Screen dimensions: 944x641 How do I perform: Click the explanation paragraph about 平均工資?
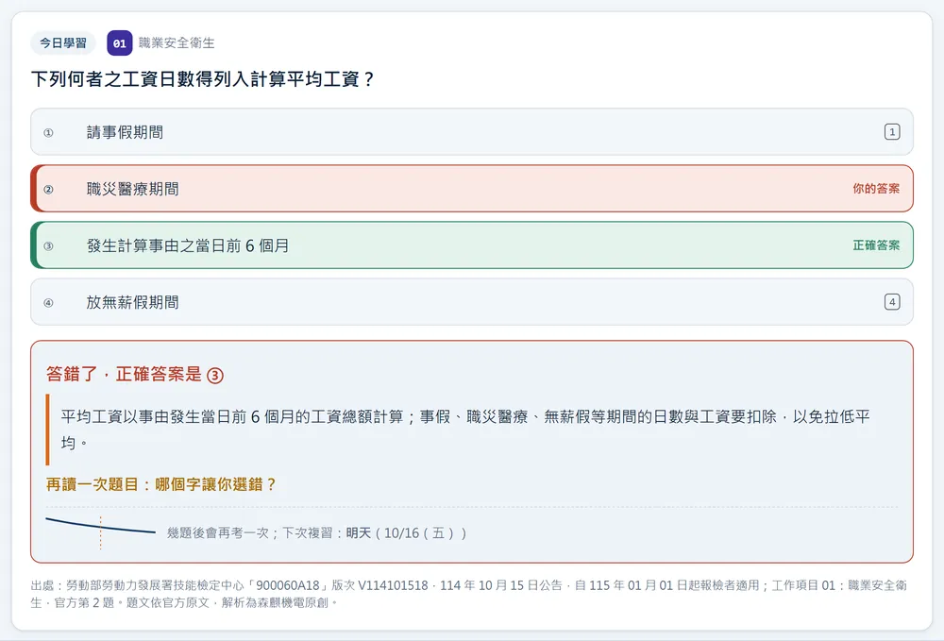[465, 430]
